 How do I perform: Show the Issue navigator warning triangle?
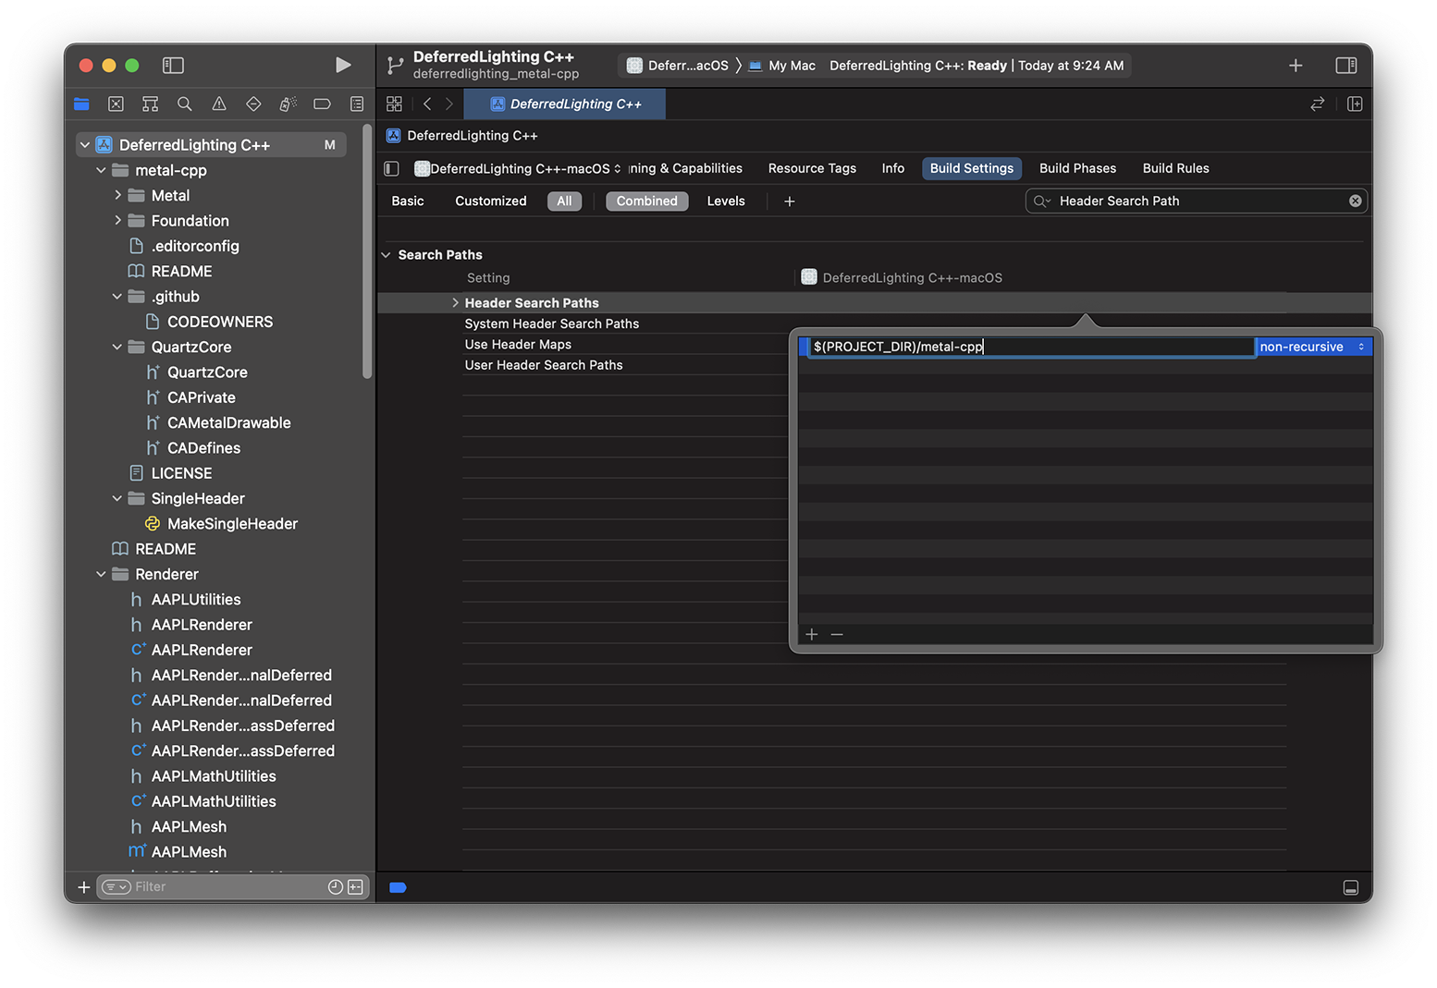pyautogui.click(x=219, y=104)
